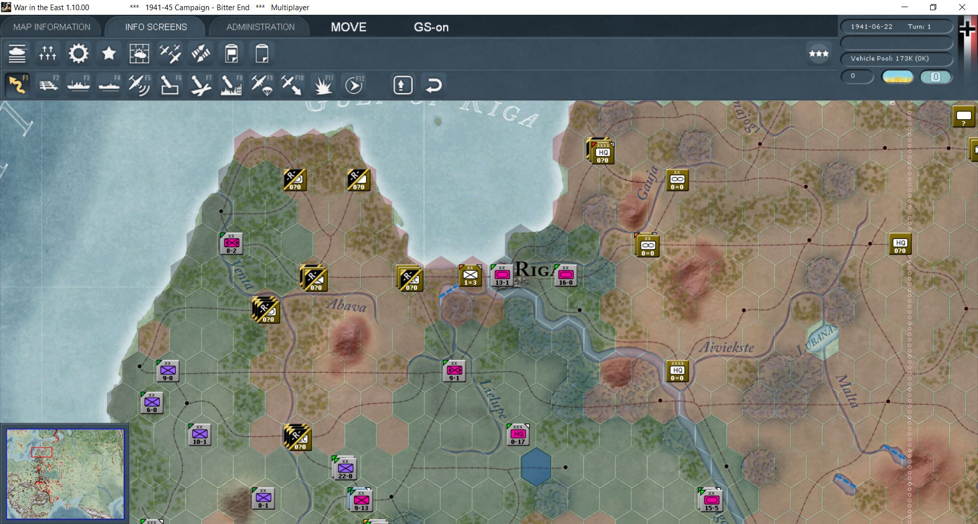This screenshot has height=524, width=978.
Task: Click the reinforcements opposing arrows icon
Action: coord(201,53)
